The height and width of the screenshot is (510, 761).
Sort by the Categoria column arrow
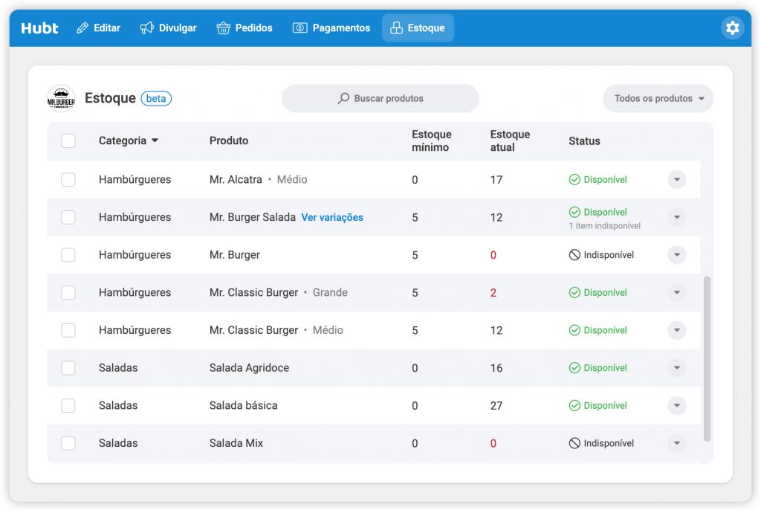pos(155,141)
